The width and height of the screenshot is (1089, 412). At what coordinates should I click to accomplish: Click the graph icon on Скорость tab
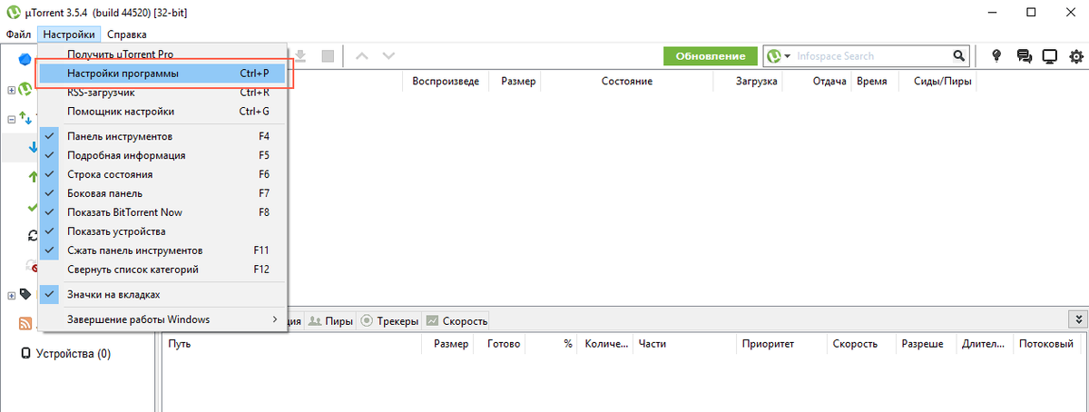click(432, 321)
